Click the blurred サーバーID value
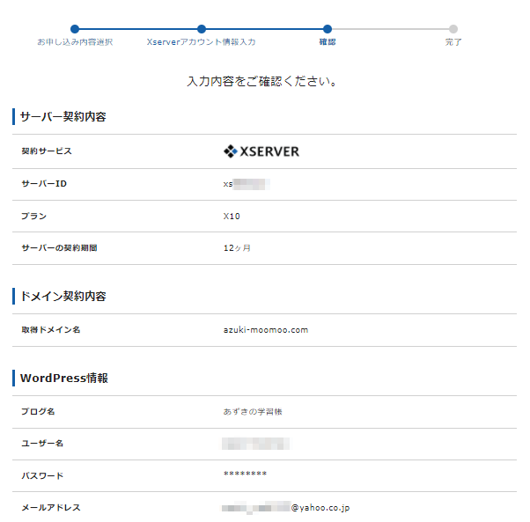The height and width of the screenshot is (522, 530). (247, 184)
